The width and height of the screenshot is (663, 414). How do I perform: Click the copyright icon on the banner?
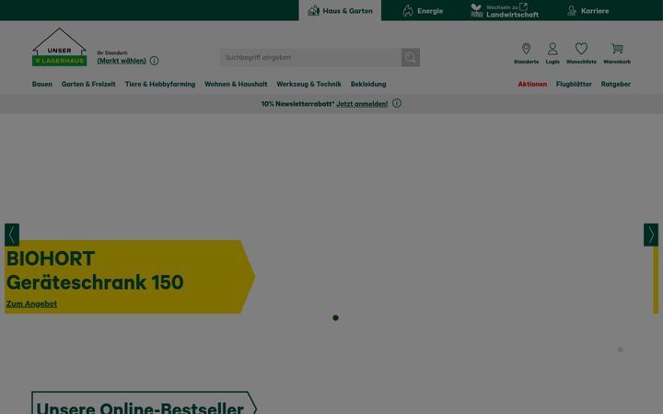pyautogui.click(x=621, y=350)
